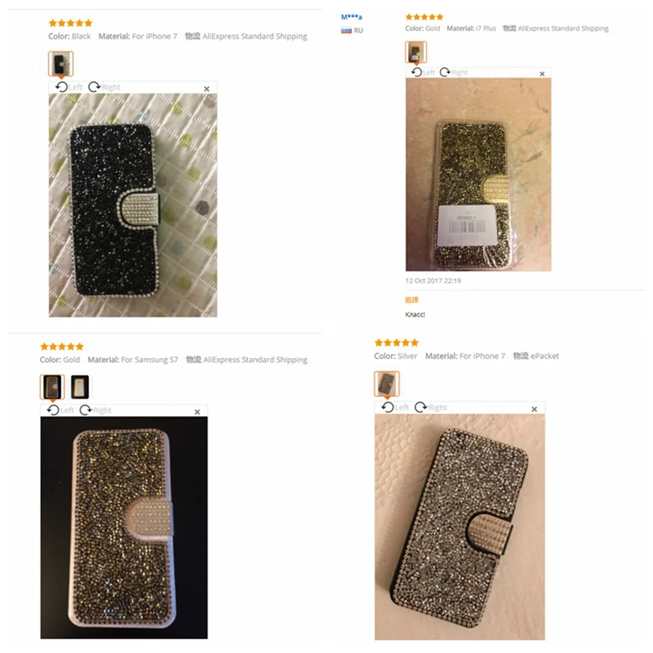This screenshot has width=653, height=653.
Task: Rotate the Samsung S7 case photo left
Action: [x=59, y=410]
